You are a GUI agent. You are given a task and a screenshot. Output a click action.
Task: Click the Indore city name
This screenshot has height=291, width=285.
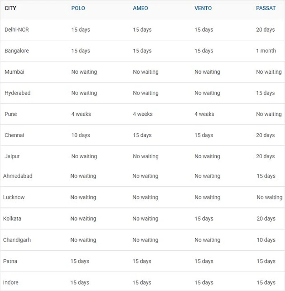coord(11,282)
